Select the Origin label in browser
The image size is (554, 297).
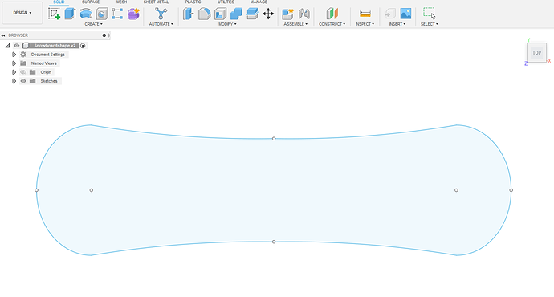click(46, 72)
